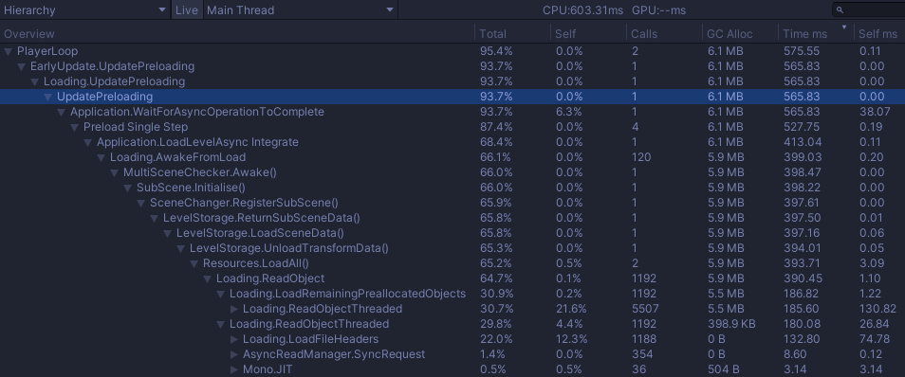905x377 pixels.
Task: Collapse Resources.LoadAll() row
Action: click(x=194, y=263)
